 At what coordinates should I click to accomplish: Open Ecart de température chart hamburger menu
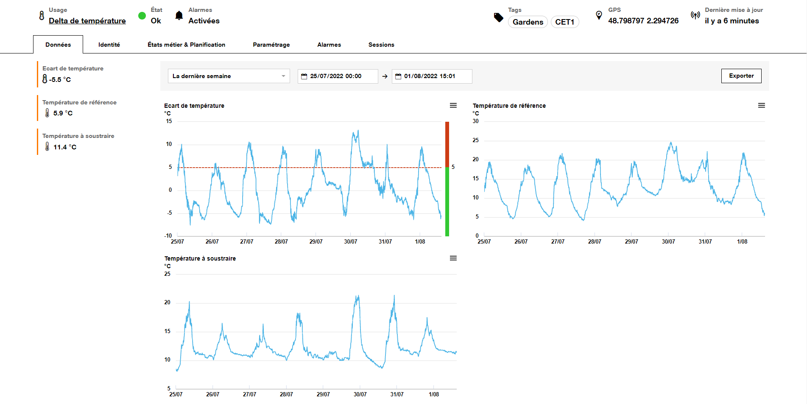pyautogui.click(x=453, y=105)
